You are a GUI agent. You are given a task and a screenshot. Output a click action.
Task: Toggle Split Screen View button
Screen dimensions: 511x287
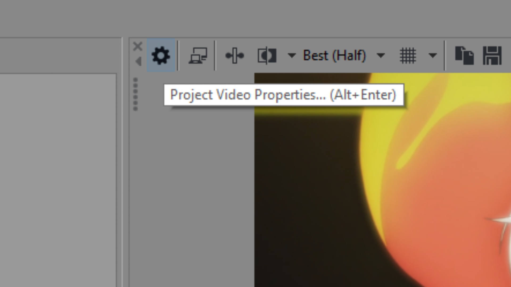click(267, 55)
